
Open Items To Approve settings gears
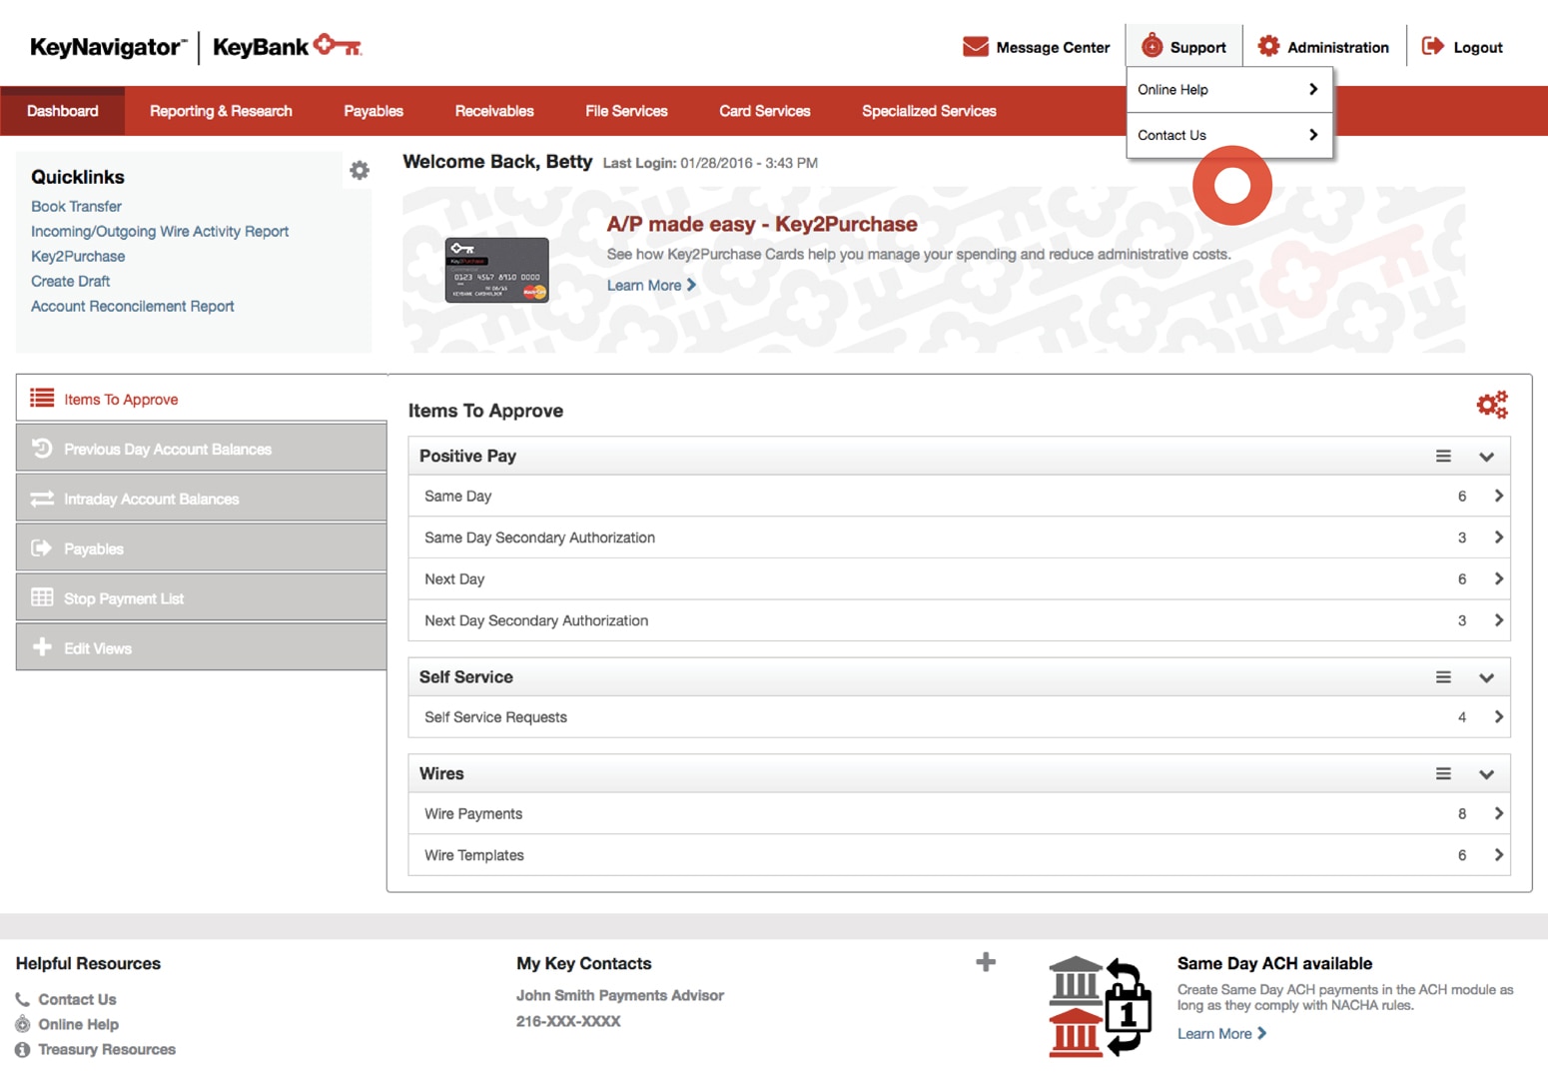[x=1492, y=405]
